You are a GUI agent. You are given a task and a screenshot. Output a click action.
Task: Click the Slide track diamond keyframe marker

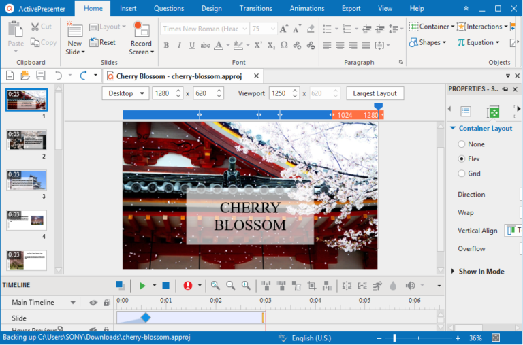146,317
